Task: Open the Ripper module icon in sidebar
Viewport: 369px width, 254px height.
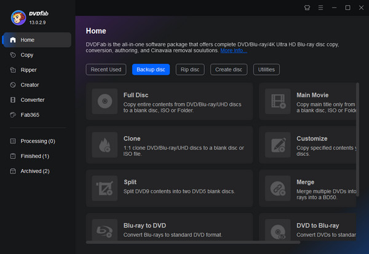Action: (14, 70)
